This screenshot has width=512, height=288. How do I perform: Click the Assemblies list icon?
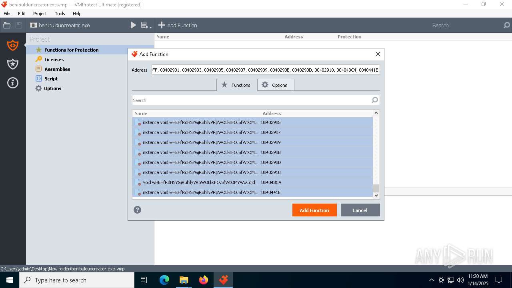coord(39,69)
